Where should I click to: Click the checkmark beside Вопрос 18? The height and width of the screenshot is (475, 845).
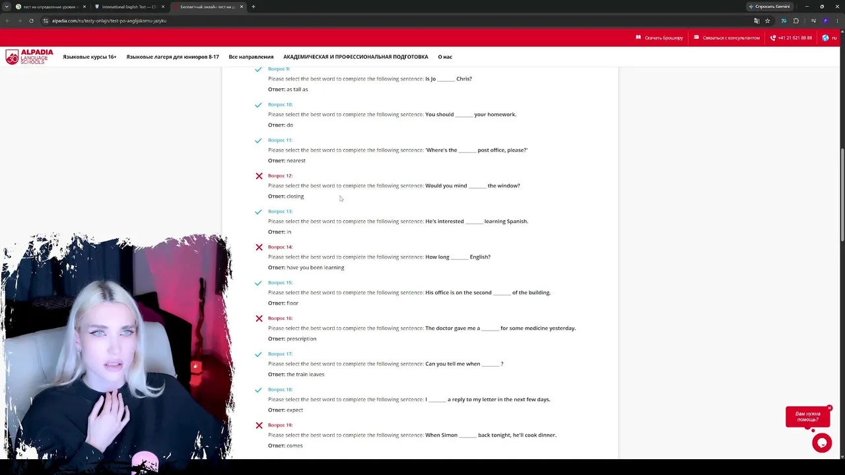pos(258,390)
